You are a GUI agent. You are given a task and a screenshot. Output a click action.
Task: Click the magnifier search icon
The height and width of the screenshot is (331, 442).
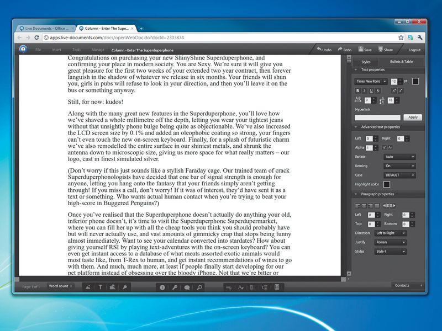click(x=199, y=287)
